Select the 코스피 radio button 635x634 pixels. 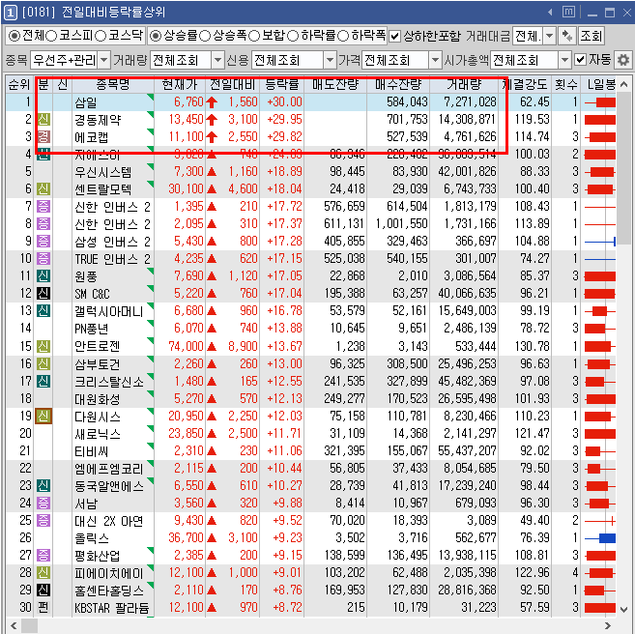point(51,36)
